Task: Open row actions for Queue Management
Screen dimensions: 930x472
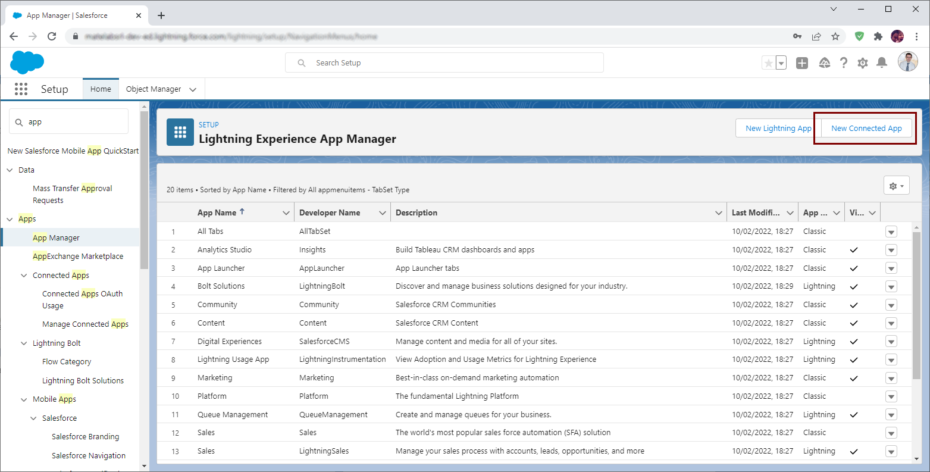Action: pos(891,415)
